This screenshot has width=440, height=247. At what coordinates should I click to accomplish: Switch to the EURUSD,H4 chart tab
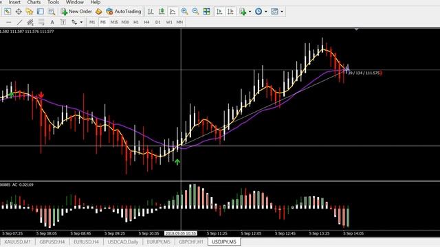86,242
